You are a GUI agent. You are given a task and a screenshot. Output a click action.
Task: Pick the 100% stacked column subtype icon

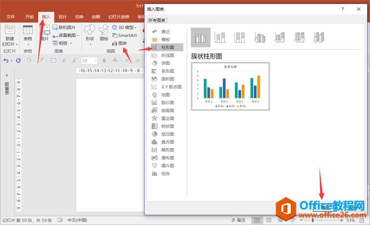(x=239, y=37)
